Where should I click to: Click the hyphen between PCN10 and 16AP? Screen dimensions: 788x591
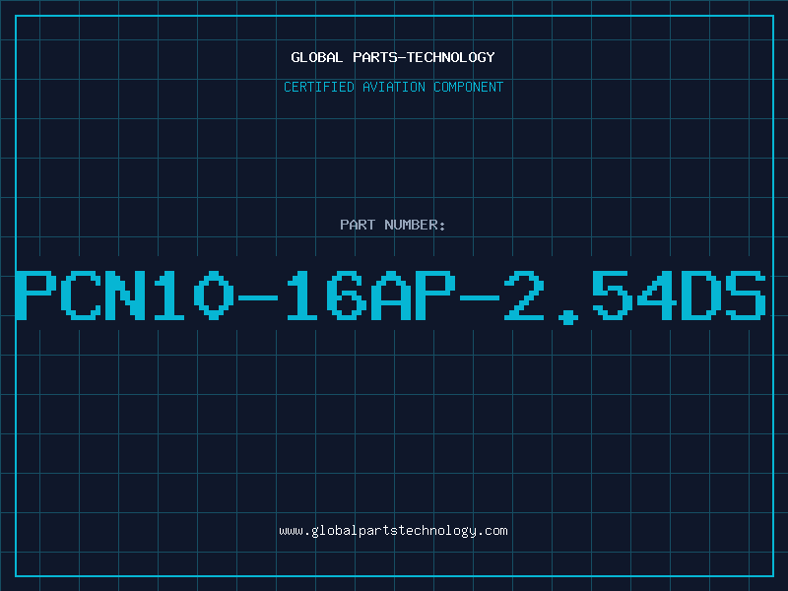tap(259, 298)
